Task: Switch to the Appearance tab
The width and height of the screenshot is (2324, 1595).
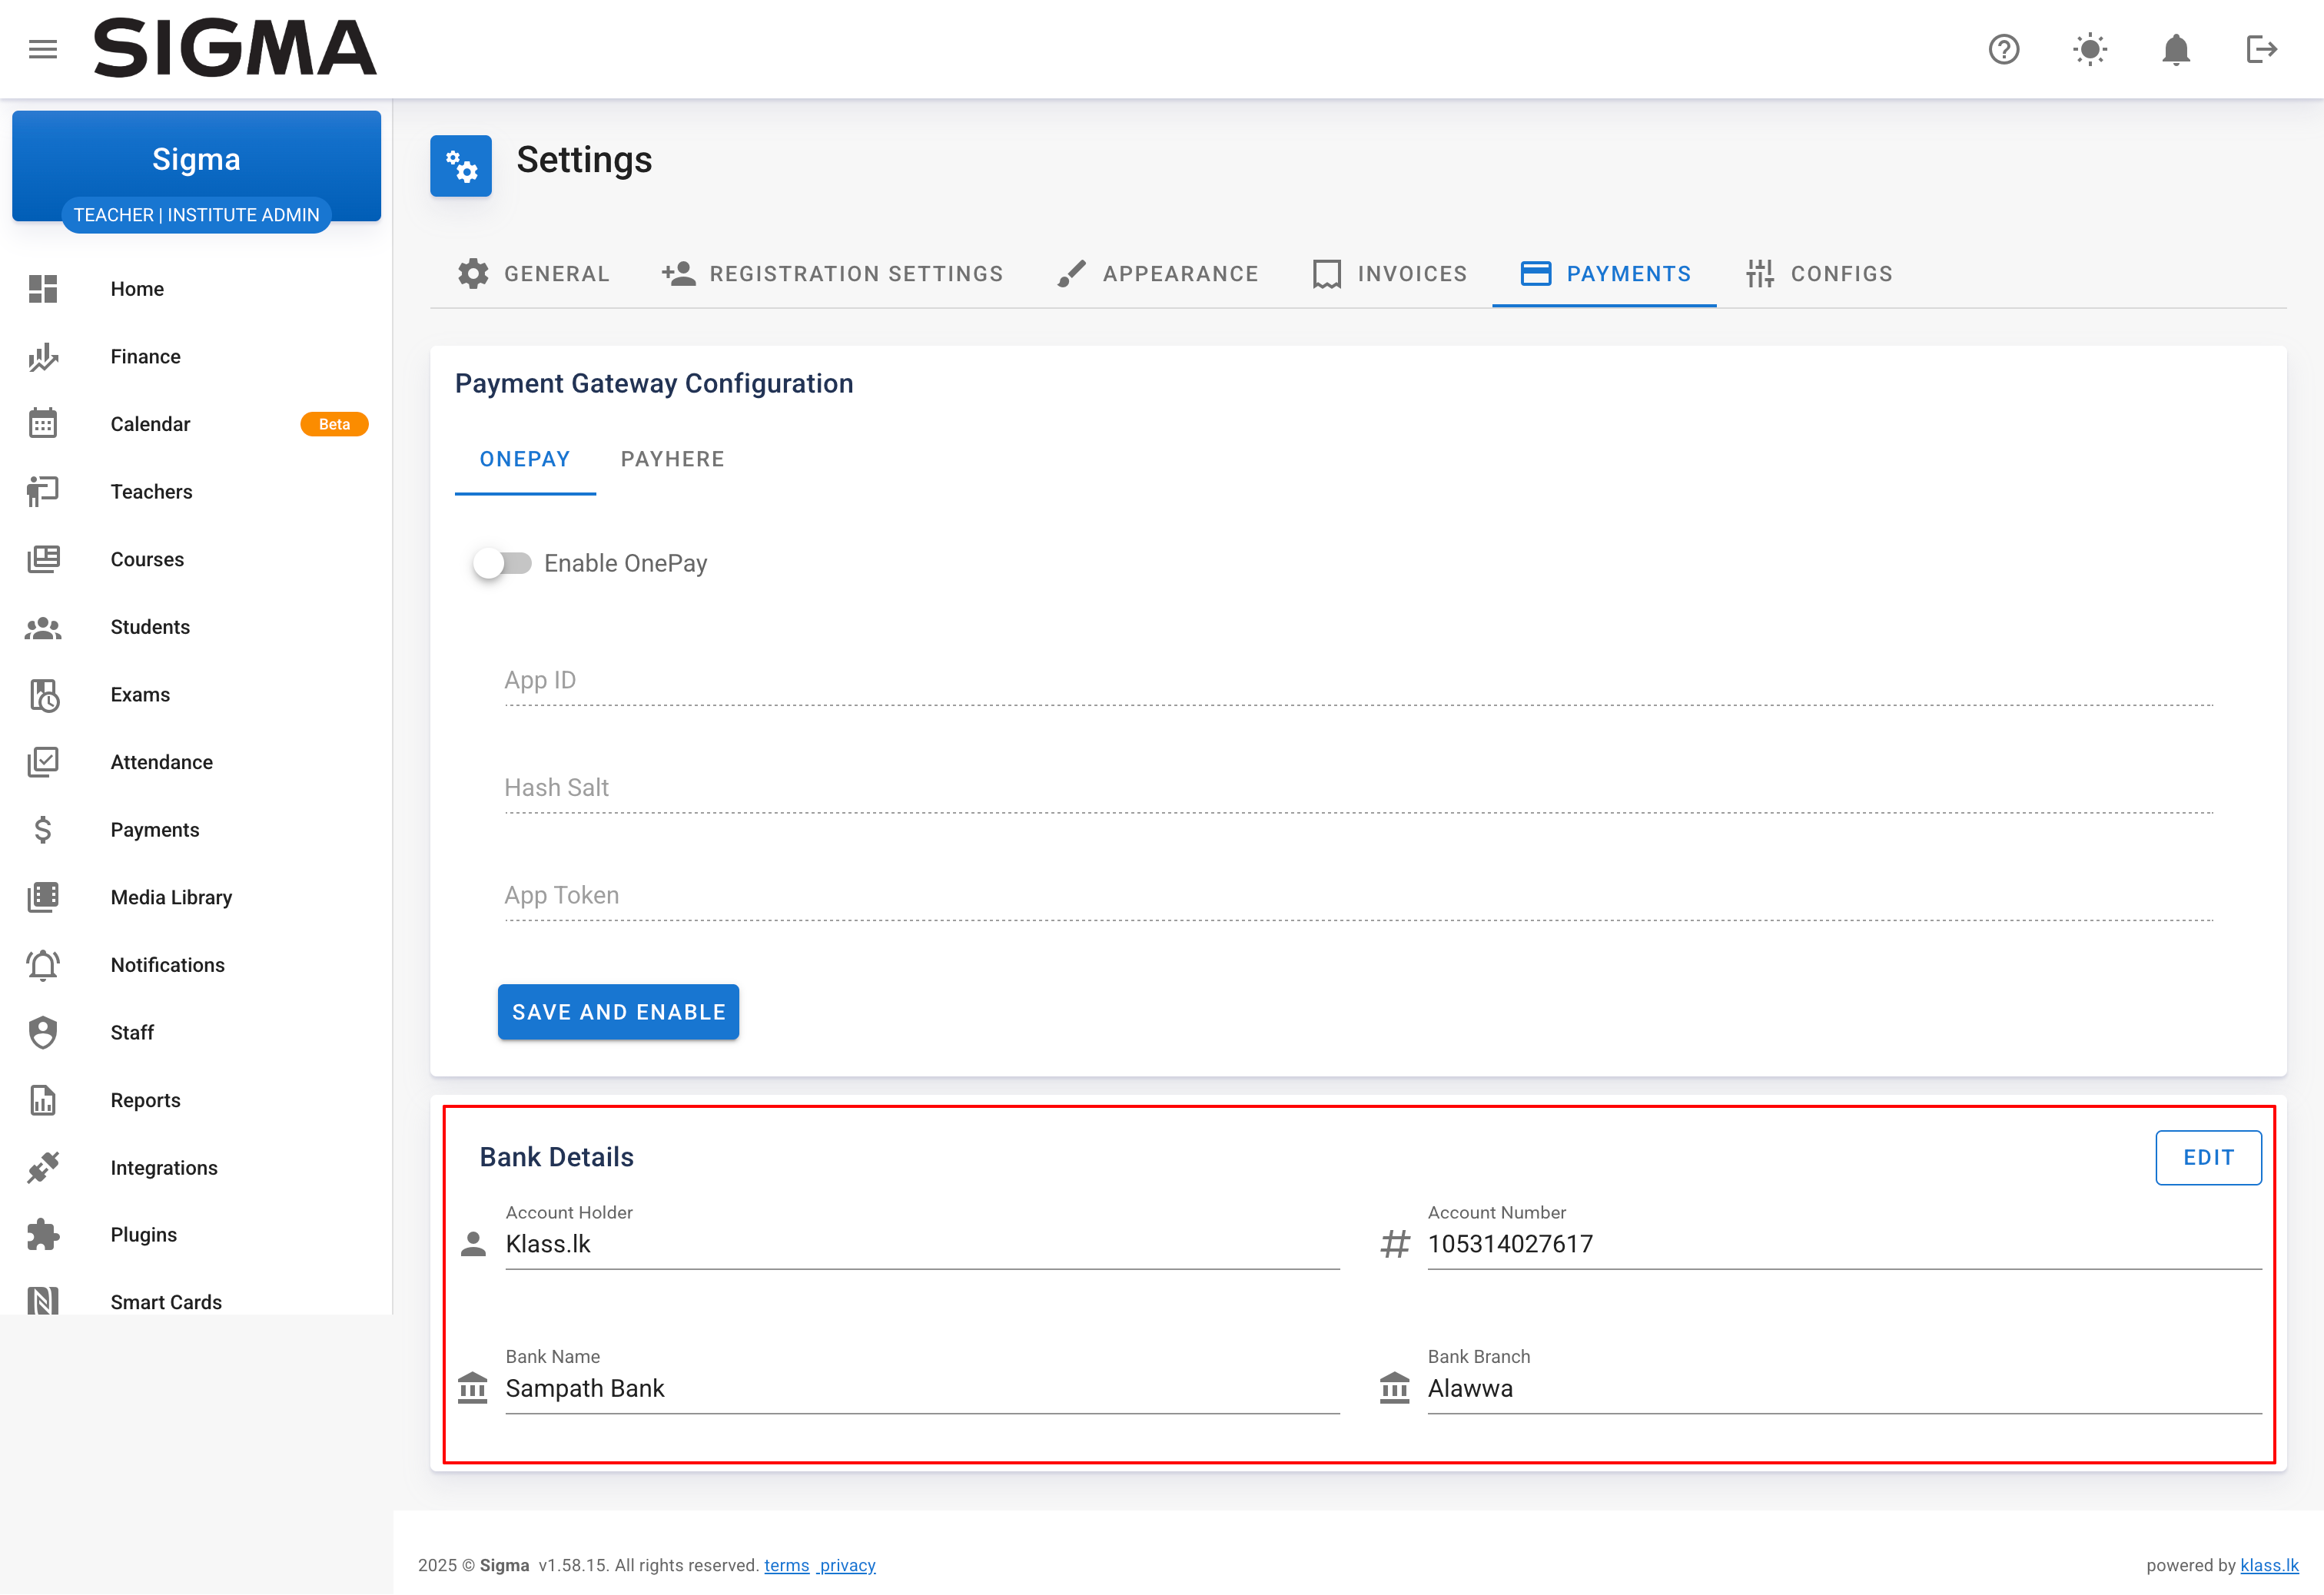Action: tap(1157, 274)
